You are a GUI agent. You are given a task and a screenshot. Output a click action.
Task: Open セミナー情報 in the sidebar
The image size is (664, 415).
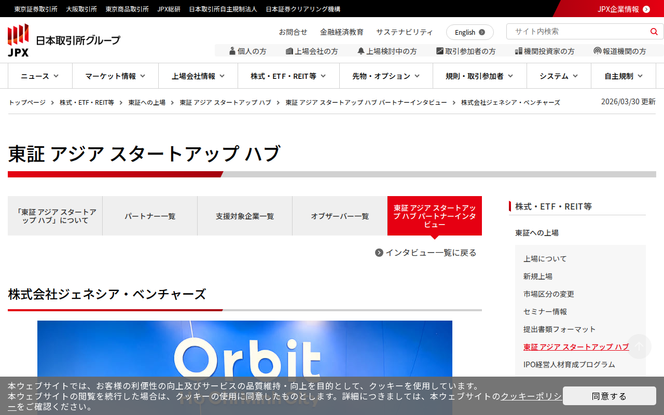tap(545, 311)
